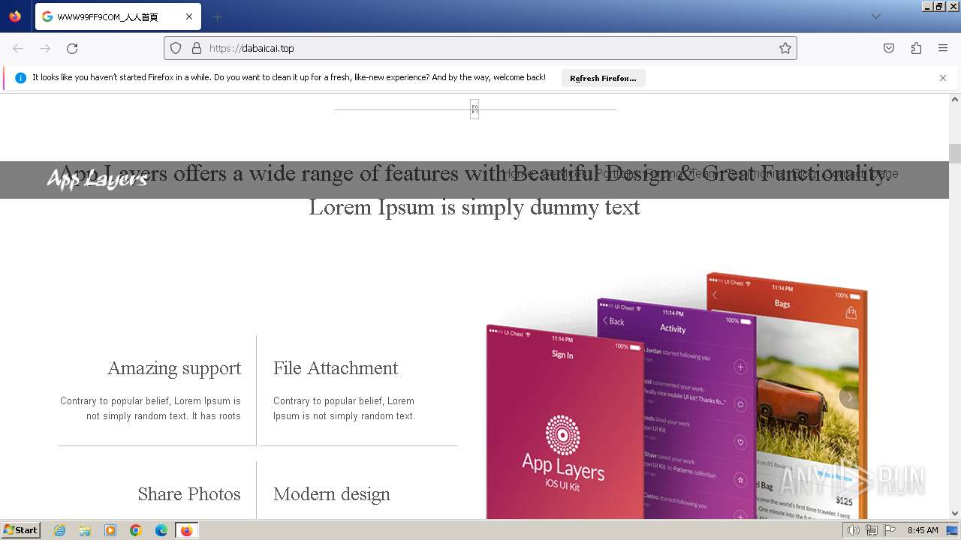
Task: Click the browser forward arrow
Action: (45, 48)
